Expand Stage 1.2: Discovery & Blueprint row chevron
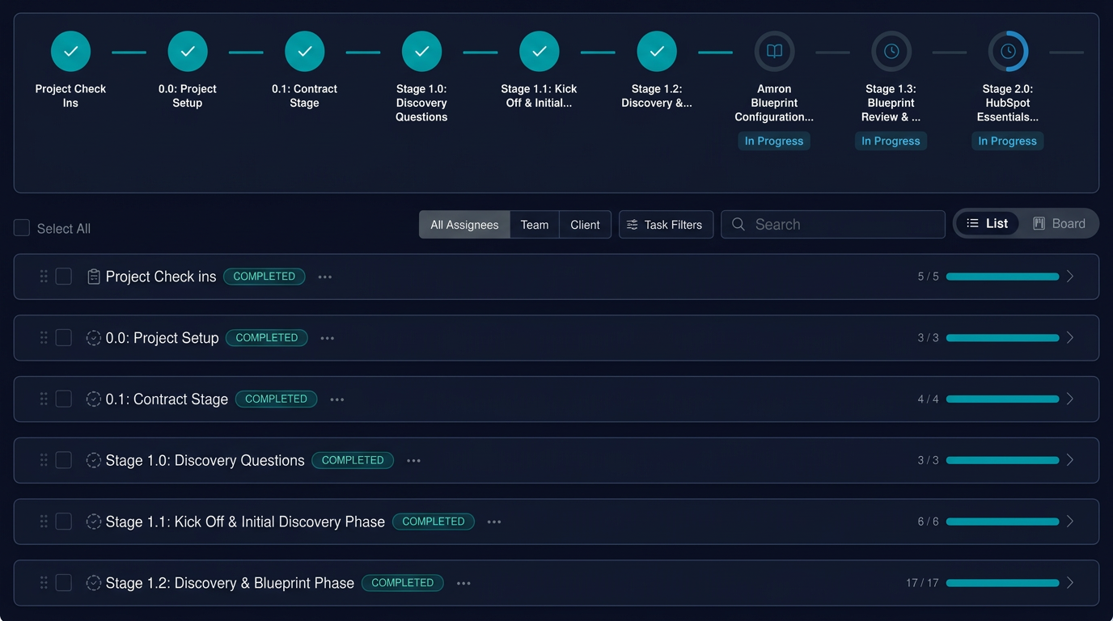The width and height of the screenshot is (1113, 621). (1070, 583)
